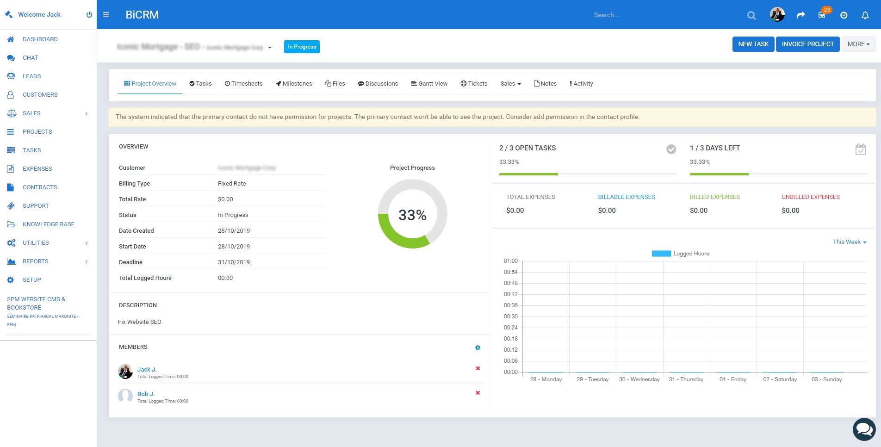The image size is (881, 447).
Task: Click the share arrow icon
Action: [800, 15]
